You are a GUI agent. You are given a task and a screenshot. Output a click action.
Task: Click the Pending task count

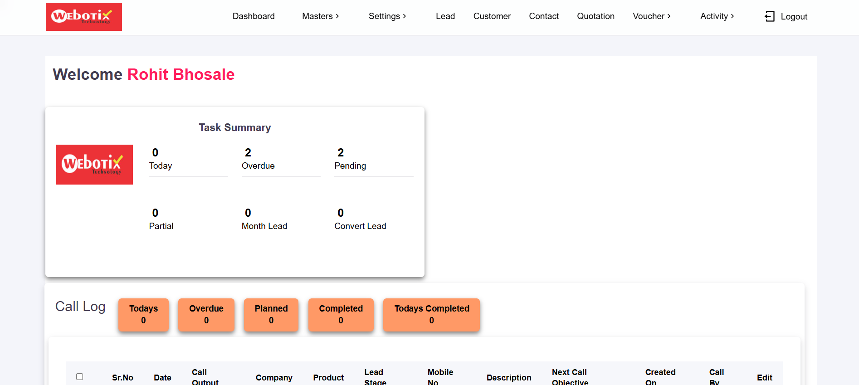(350, 159)
